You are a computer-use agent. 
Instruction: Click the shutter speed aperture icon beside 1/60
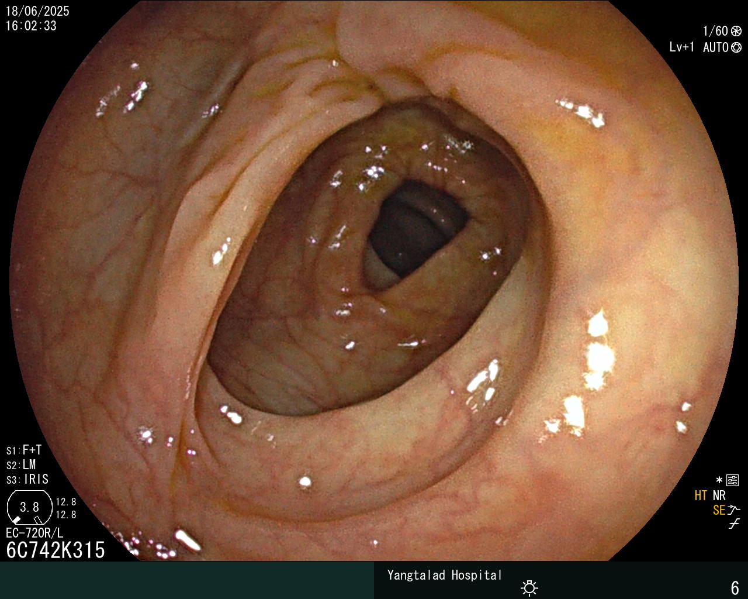(736, 31)
